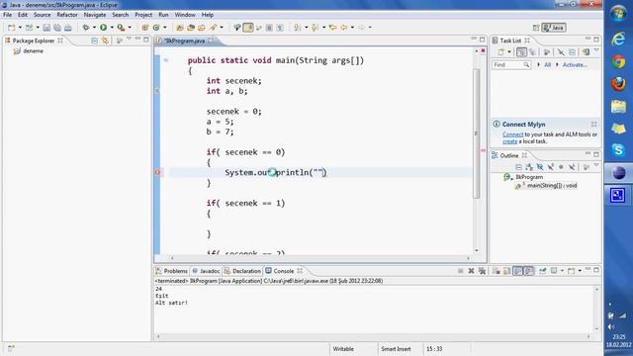Click Link with Editor in Package Explorer

point(105,41)
